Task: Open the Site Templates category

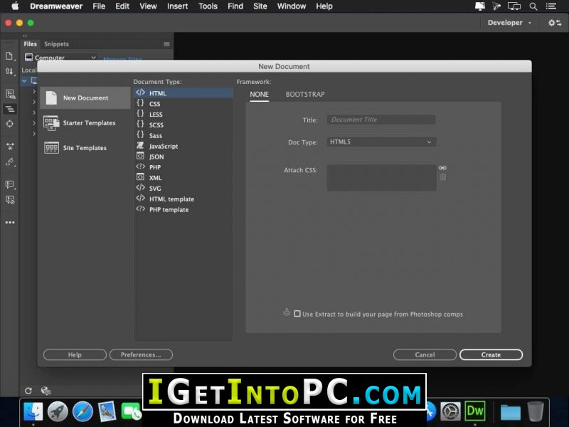Action: (x=85, y=148)
